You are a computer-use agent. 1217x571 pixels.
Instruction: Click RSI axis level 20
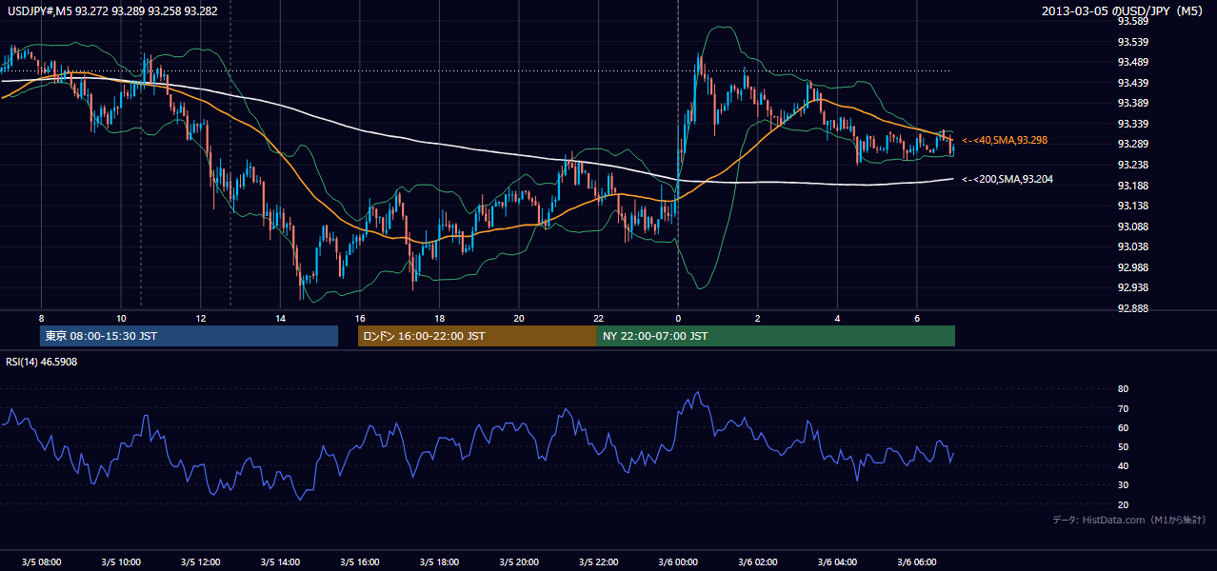(1123, 504)
